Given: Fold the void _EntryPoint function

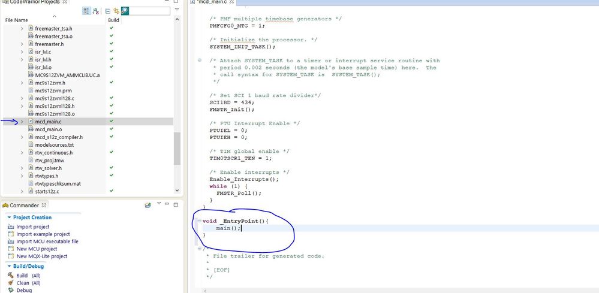Looking at the screenshot, I should coord(200,221).
